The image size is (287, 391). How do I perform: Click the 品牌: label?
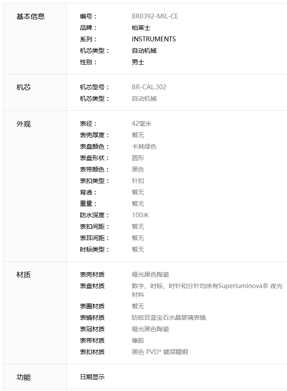click(88, 28)
